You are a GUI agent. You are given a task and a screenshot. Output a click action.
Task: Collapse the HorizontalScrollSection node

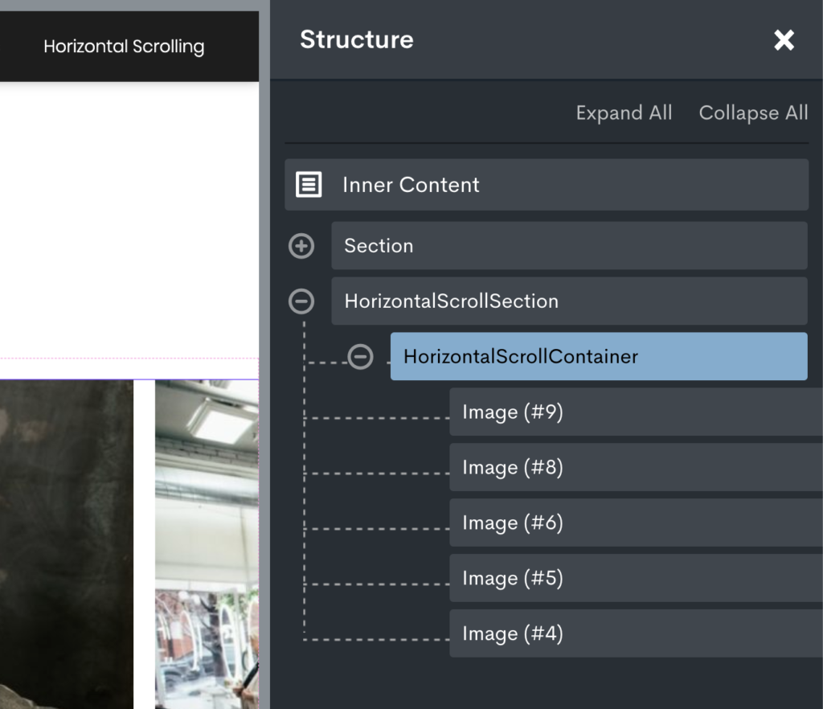(x=301, y=301)
